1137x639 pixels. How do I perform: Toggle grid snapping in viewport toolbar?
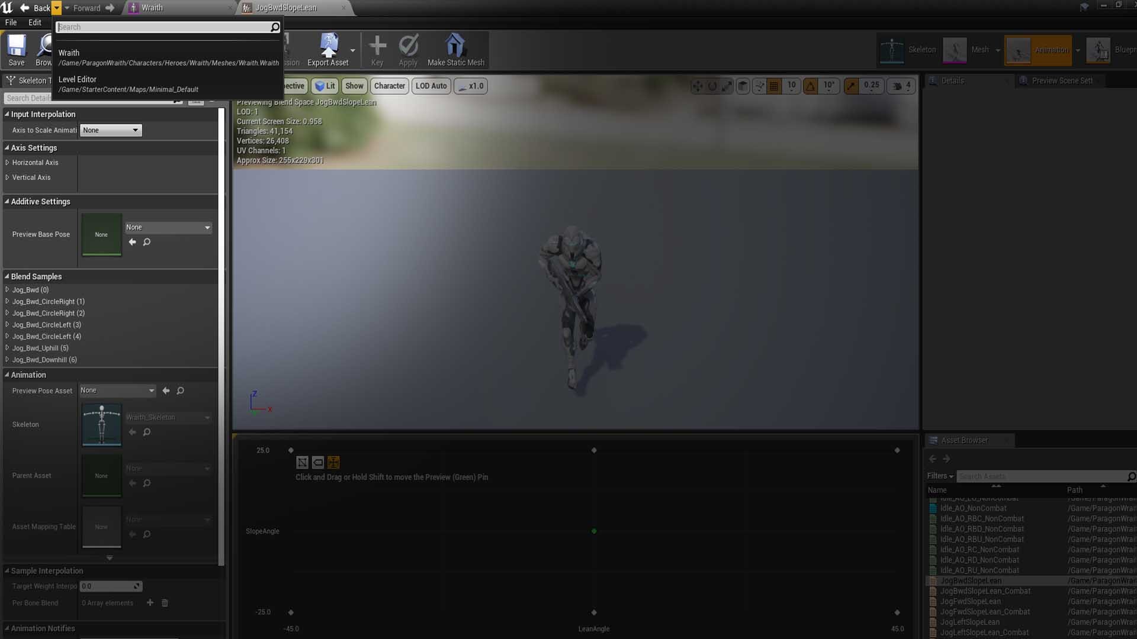pos(773,86)
